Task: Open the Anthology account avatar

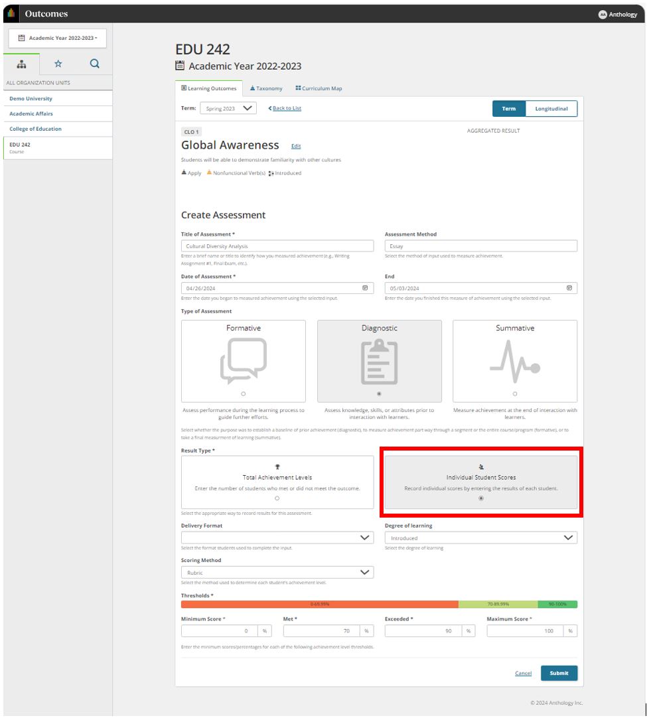Action: coord(603,14)
